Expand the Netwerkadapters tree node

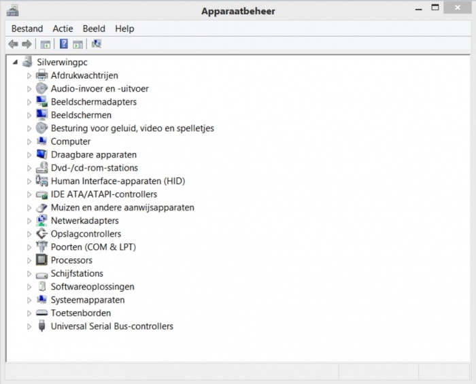click(x=29, y=221)
